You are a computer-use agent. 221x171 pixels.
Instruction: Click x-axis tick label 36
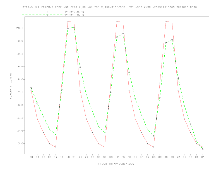coord(105,157)
